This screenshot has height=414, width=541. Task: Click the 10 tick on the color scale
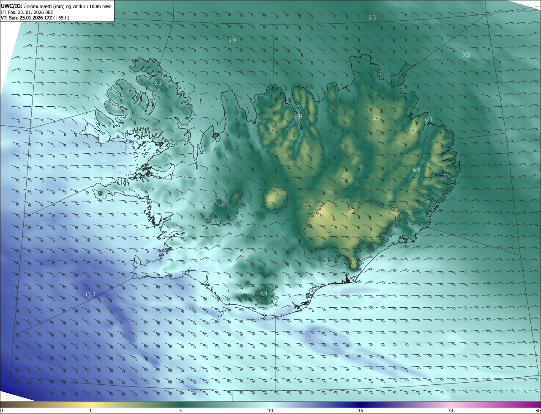click(x=270, y=411)
